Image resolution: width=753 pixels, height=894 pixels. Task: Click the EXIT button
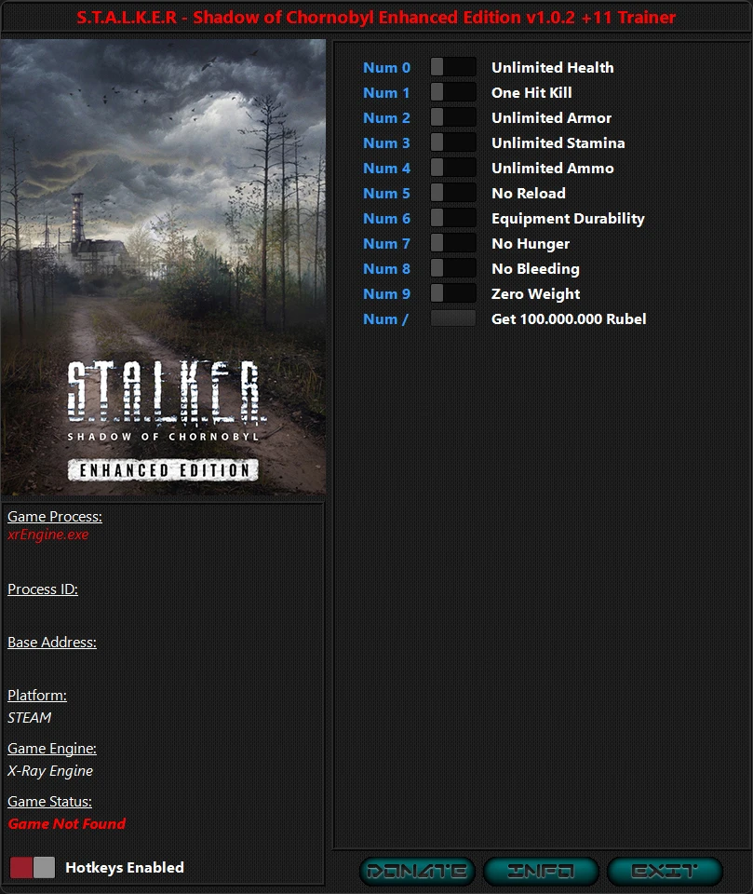pos(664,872)
